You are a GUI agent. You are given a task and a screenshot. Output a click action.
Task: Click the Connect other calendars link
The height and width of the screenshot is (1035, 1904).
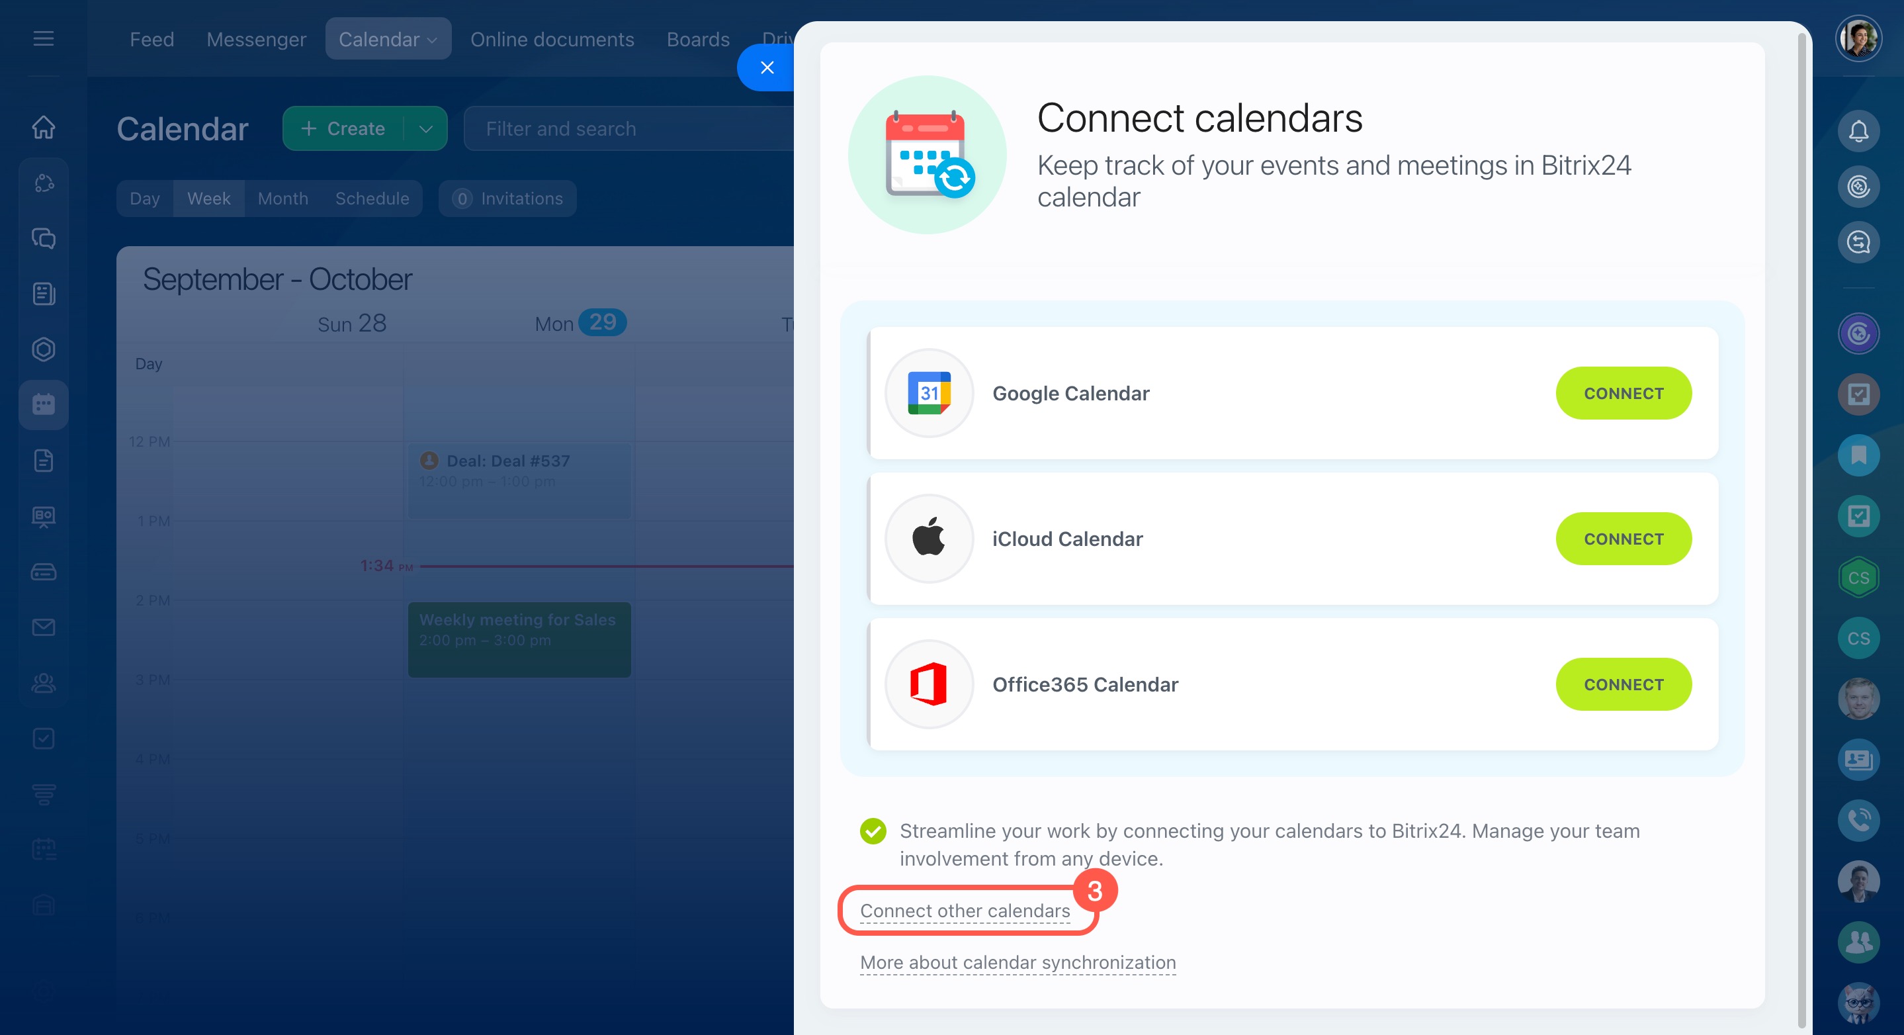pyautogui.click(x=965, y=911)
